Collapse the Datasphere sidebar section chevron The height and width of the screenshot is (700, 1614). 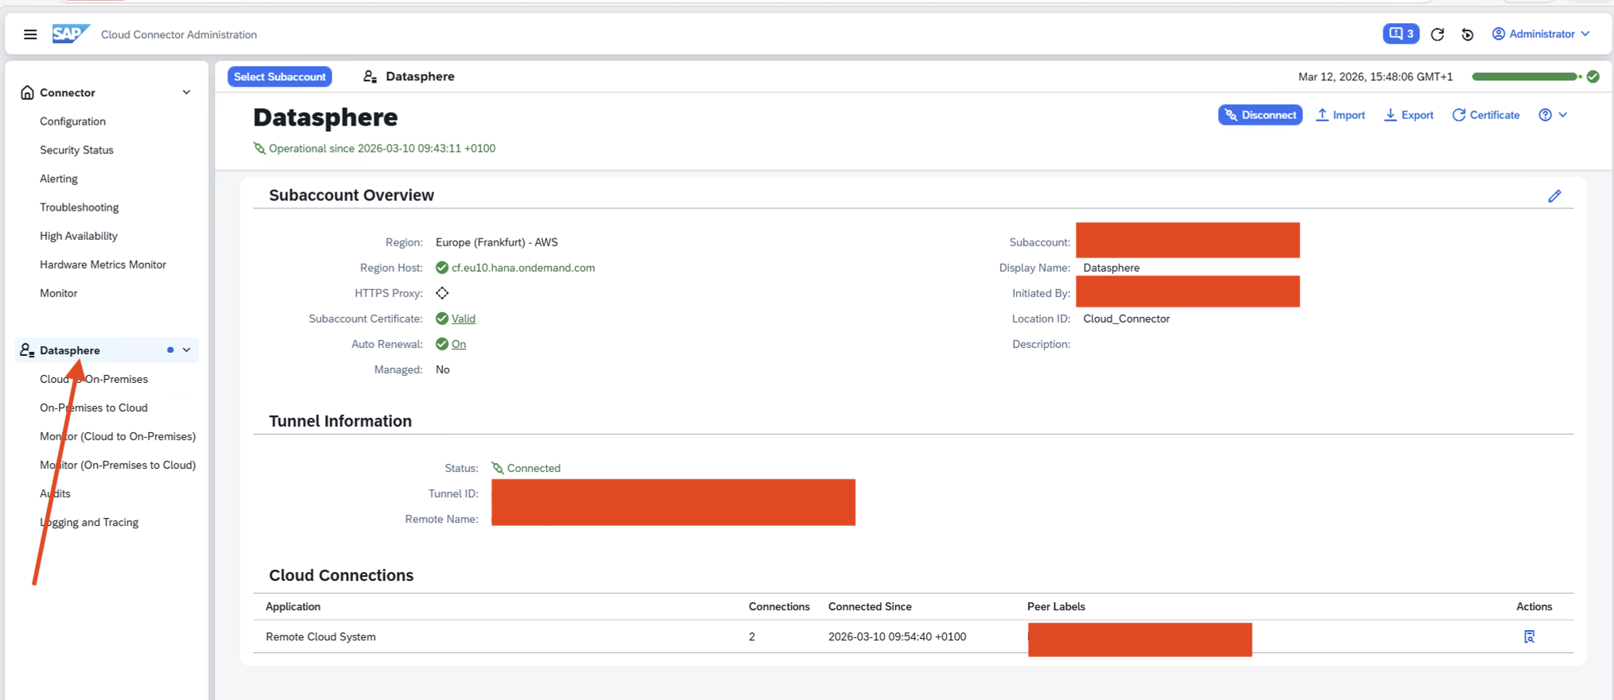coord(187,350)
